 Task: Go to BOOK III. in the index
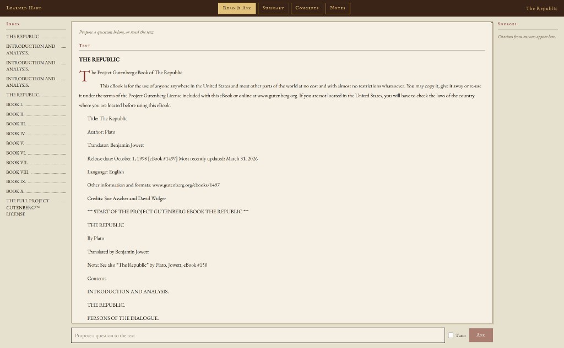click(36, 124)
